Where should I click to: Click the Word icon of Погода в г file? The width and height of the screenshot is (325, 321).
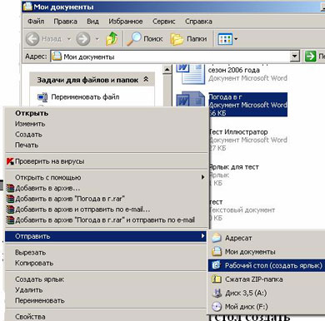(190, 99)
